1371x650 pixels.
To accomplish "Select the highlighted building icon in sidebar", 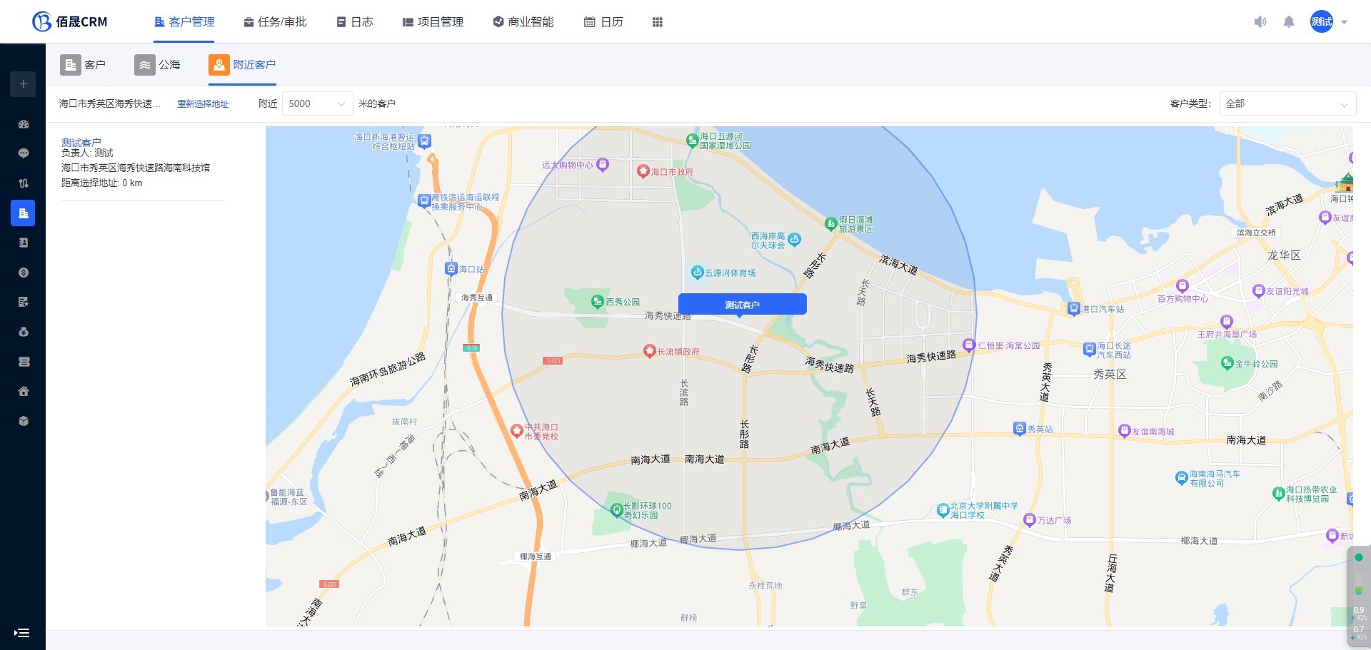I will point(23,213).
